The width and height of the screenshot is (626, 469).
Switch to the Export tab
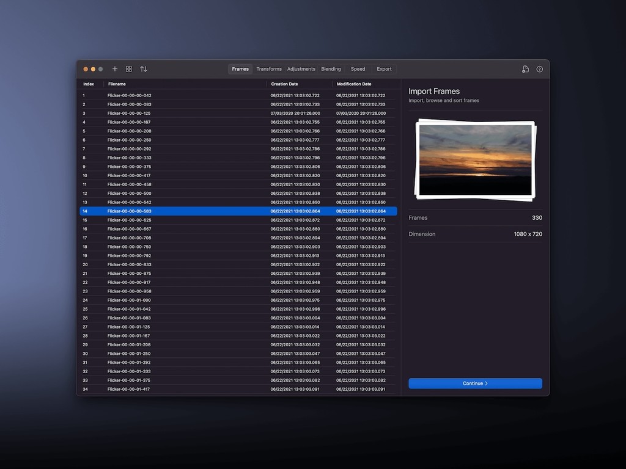coord(384,69)
